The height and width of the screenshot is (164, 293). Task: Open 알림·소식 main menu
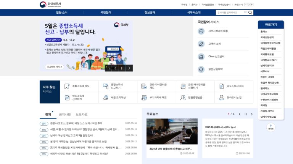[x=62, y=13]
